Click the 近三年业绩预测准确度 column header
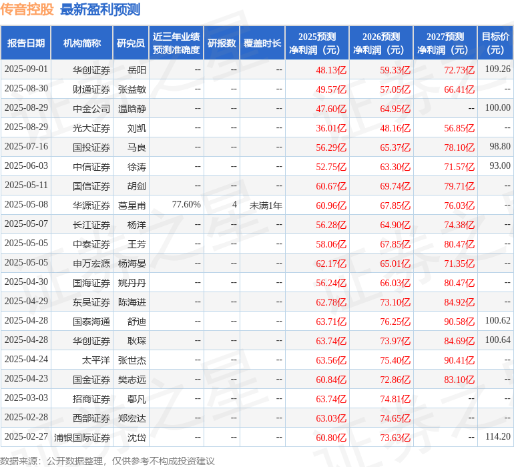The image size is (514, 467). 176,43
